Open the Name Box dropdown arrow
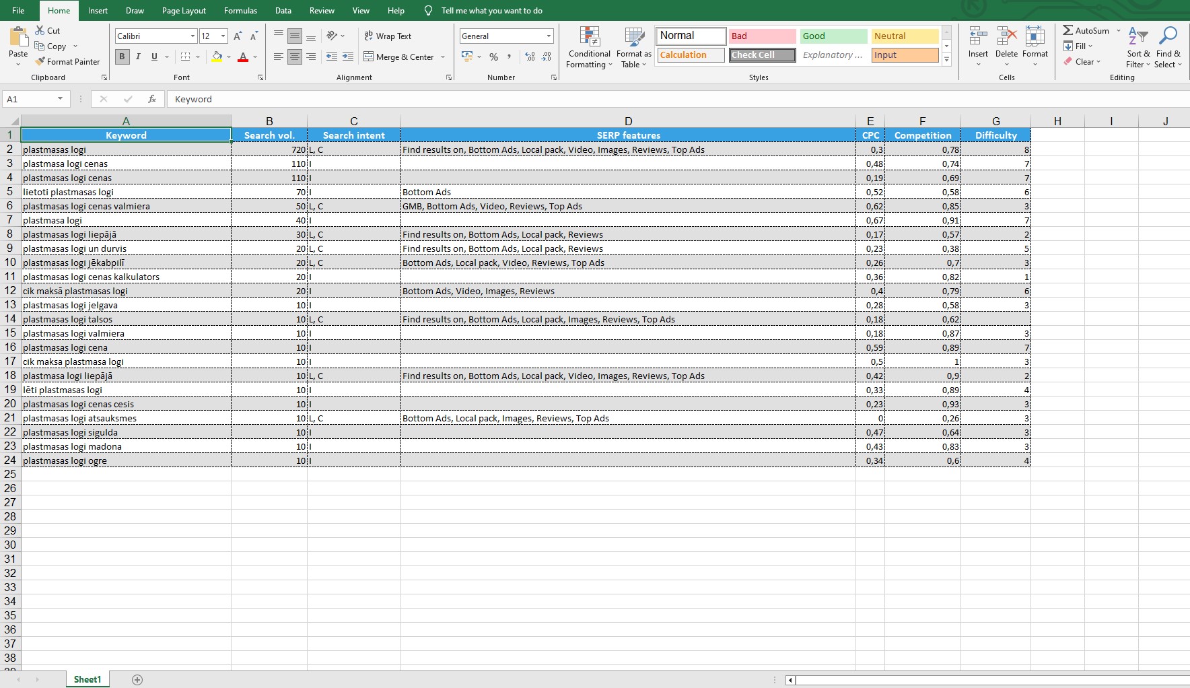 pyautogui.click(x=60, y=99)
